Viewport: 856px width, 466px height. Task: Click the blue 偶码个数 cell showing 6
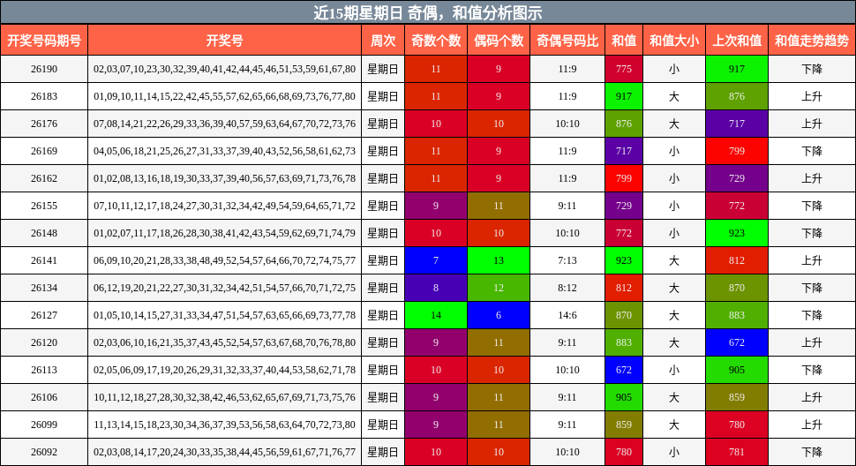tap(499, 315)
